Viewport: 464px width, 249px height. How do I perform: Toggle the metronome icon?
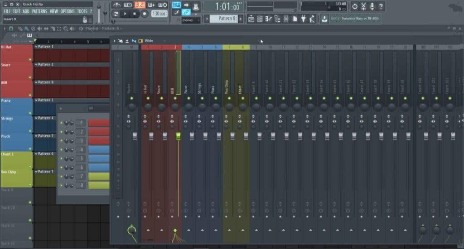click(116, 5)
